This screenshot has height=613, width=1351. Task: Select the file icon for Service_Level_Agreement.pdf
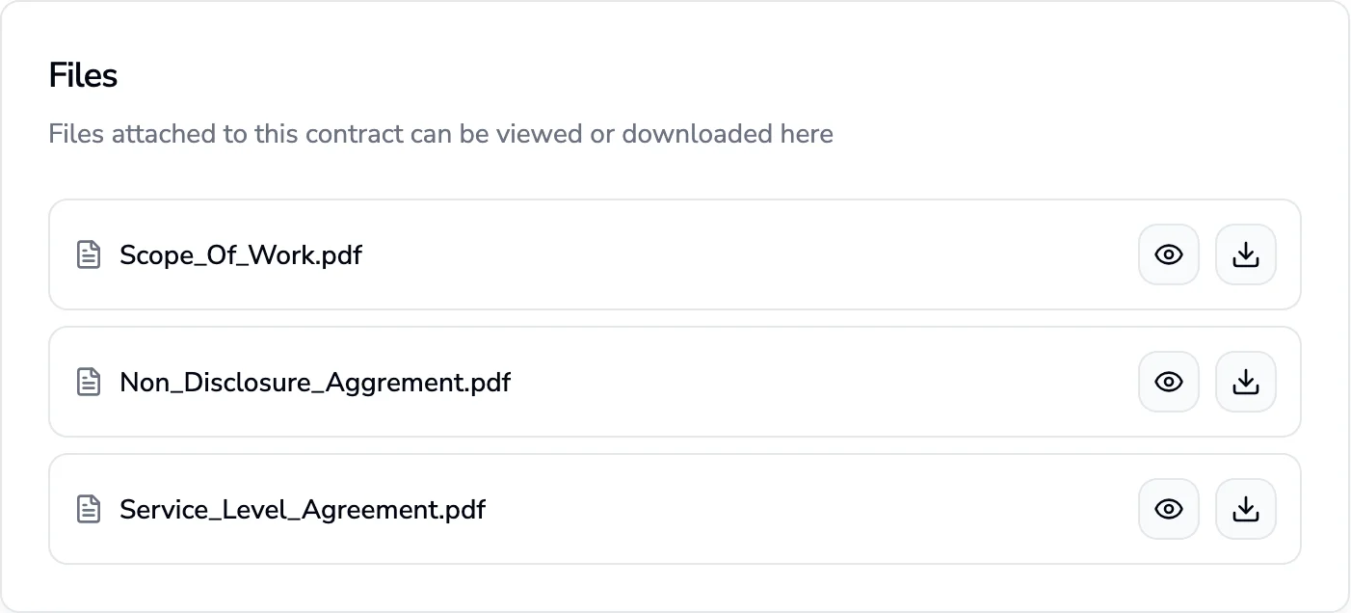click(x=89, y=509)
